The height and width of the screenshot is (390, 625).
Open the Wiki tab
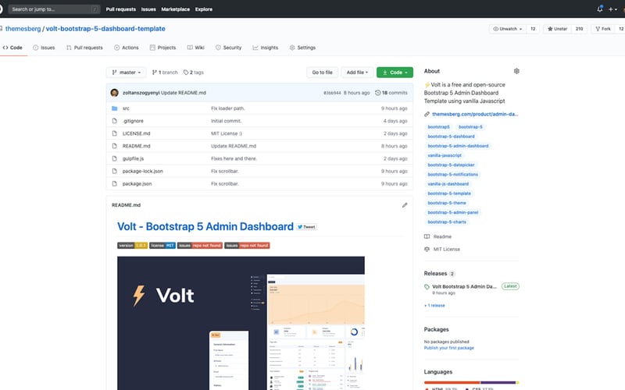196,48
